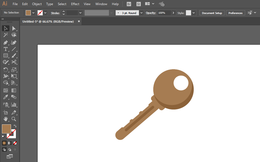The height and width of the screenshot is (162, 260).
Task: Click the large brown Fill swatch in the toolbox
Action: [x=6, y=129]
